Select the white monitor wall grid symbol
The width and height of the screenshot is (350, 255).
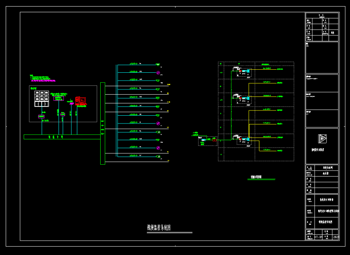coord(42,98)
